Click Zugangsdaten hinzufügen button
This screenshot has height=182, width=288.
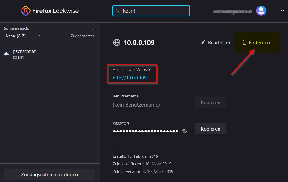pos(50,174)
